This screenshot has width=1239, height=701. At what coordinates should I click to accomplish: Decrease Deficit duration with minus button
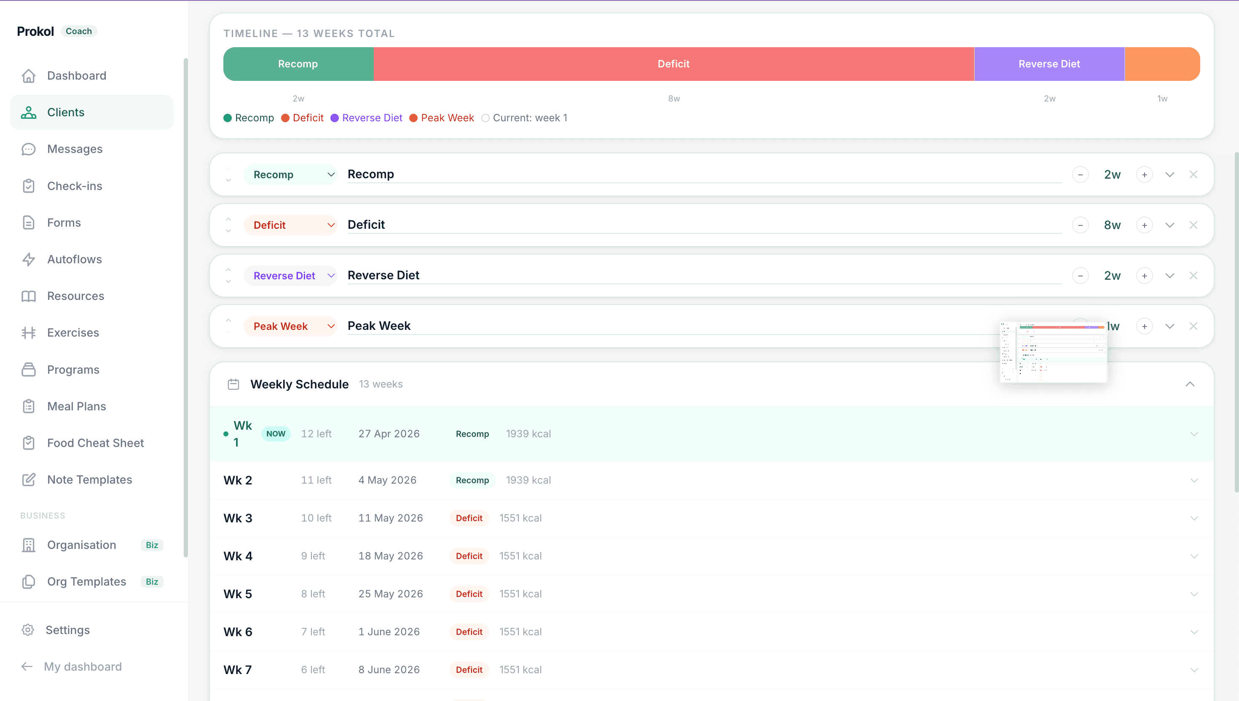1080,225
